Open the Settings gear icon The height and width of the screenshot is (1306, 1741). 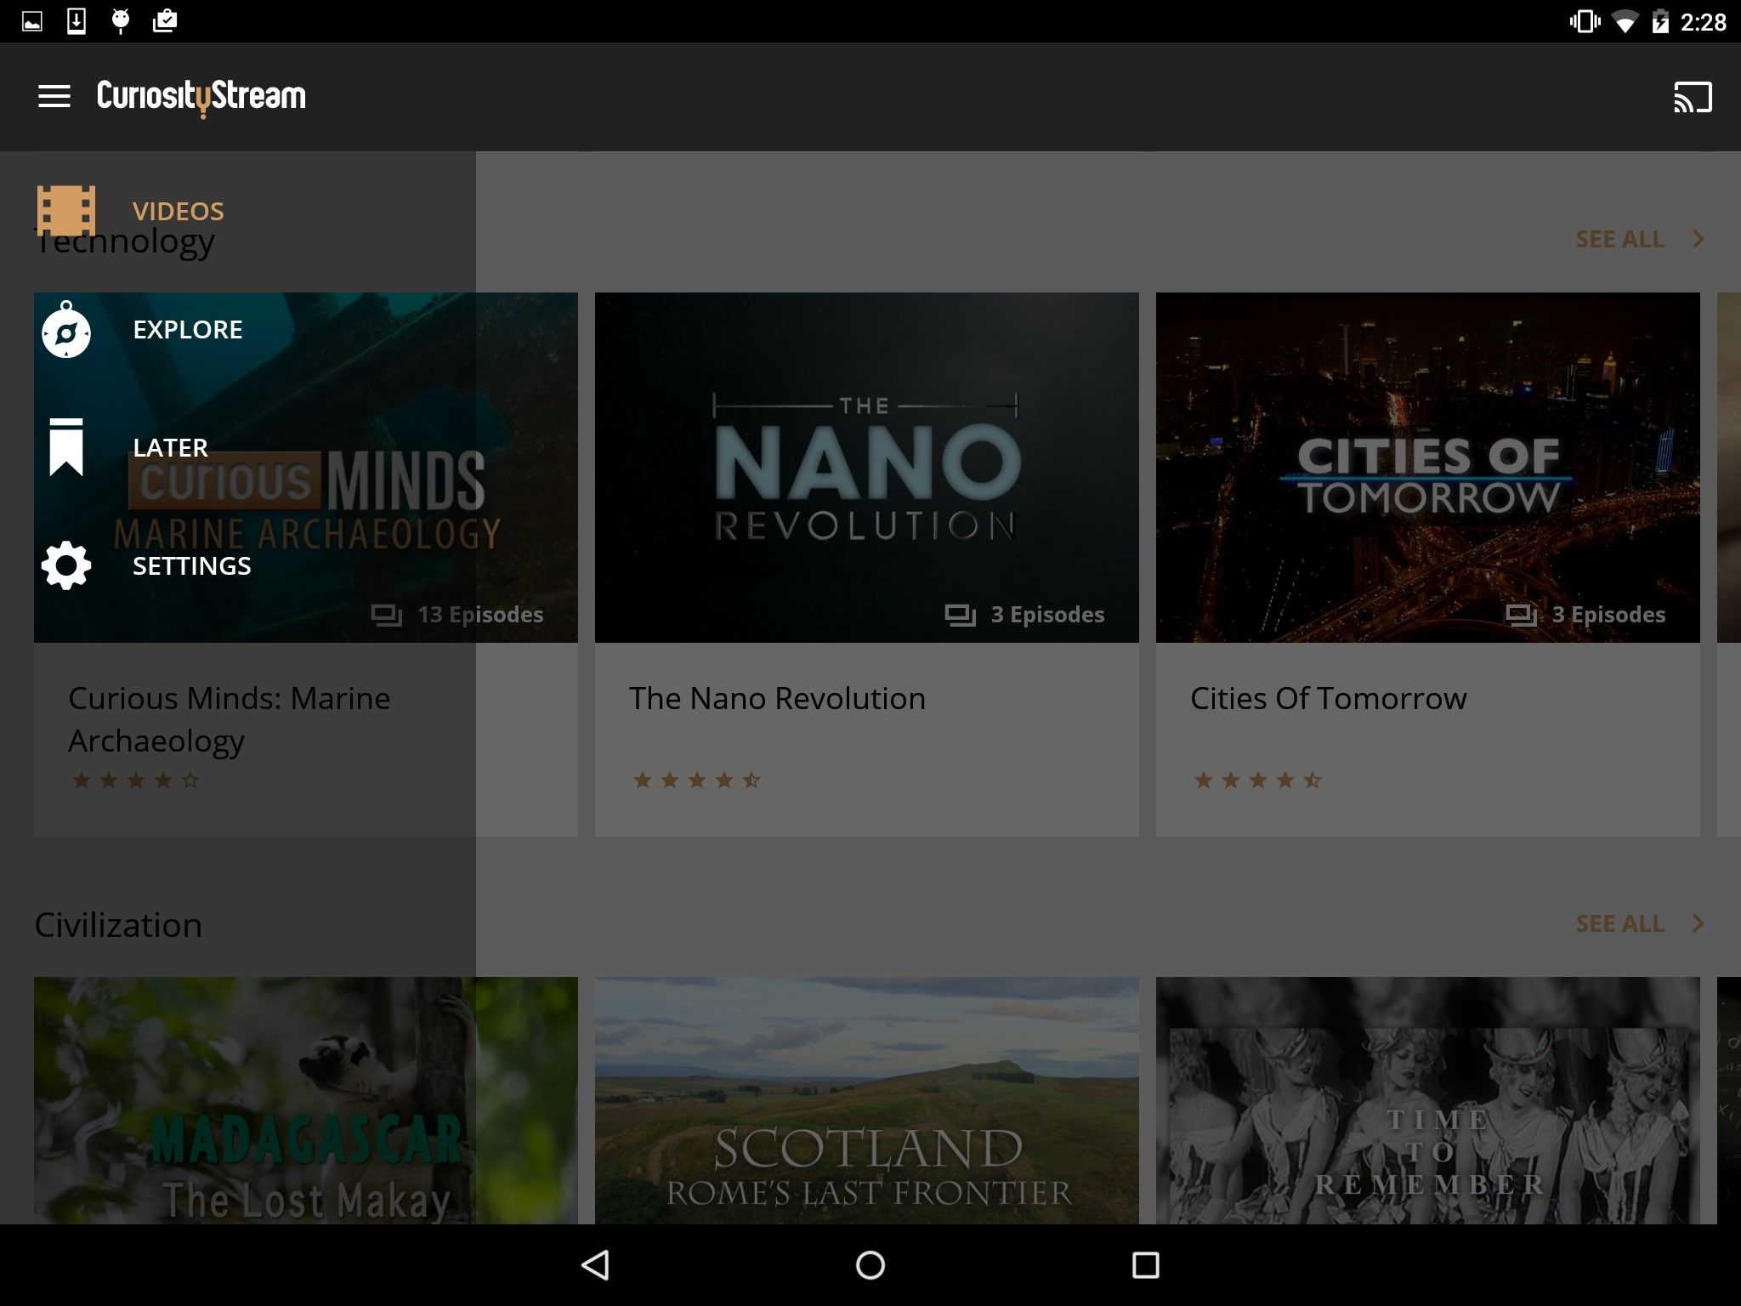pos(66,565)
